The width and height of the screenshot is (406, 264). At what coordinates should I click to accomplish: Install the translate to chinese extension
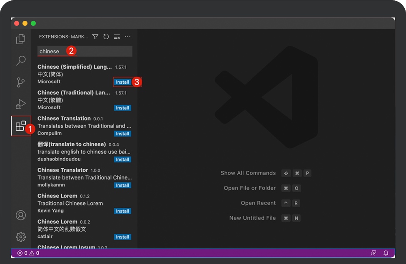122,159
